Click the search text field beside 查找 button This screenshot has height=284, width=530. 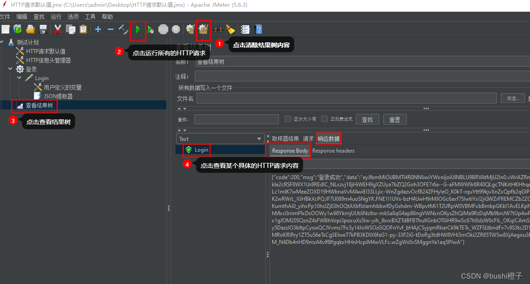(237, 119)
